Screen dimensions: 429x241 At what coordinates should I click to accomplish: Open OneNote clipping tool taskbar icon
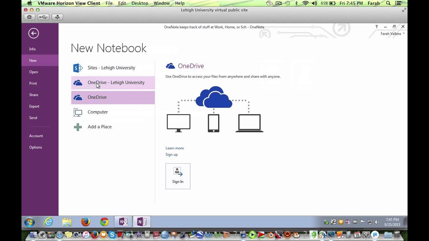(x=123, y=222)
